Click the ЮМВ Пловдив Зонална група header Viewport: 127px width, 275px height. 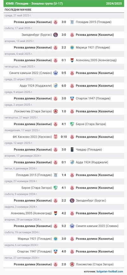point(34,3)
